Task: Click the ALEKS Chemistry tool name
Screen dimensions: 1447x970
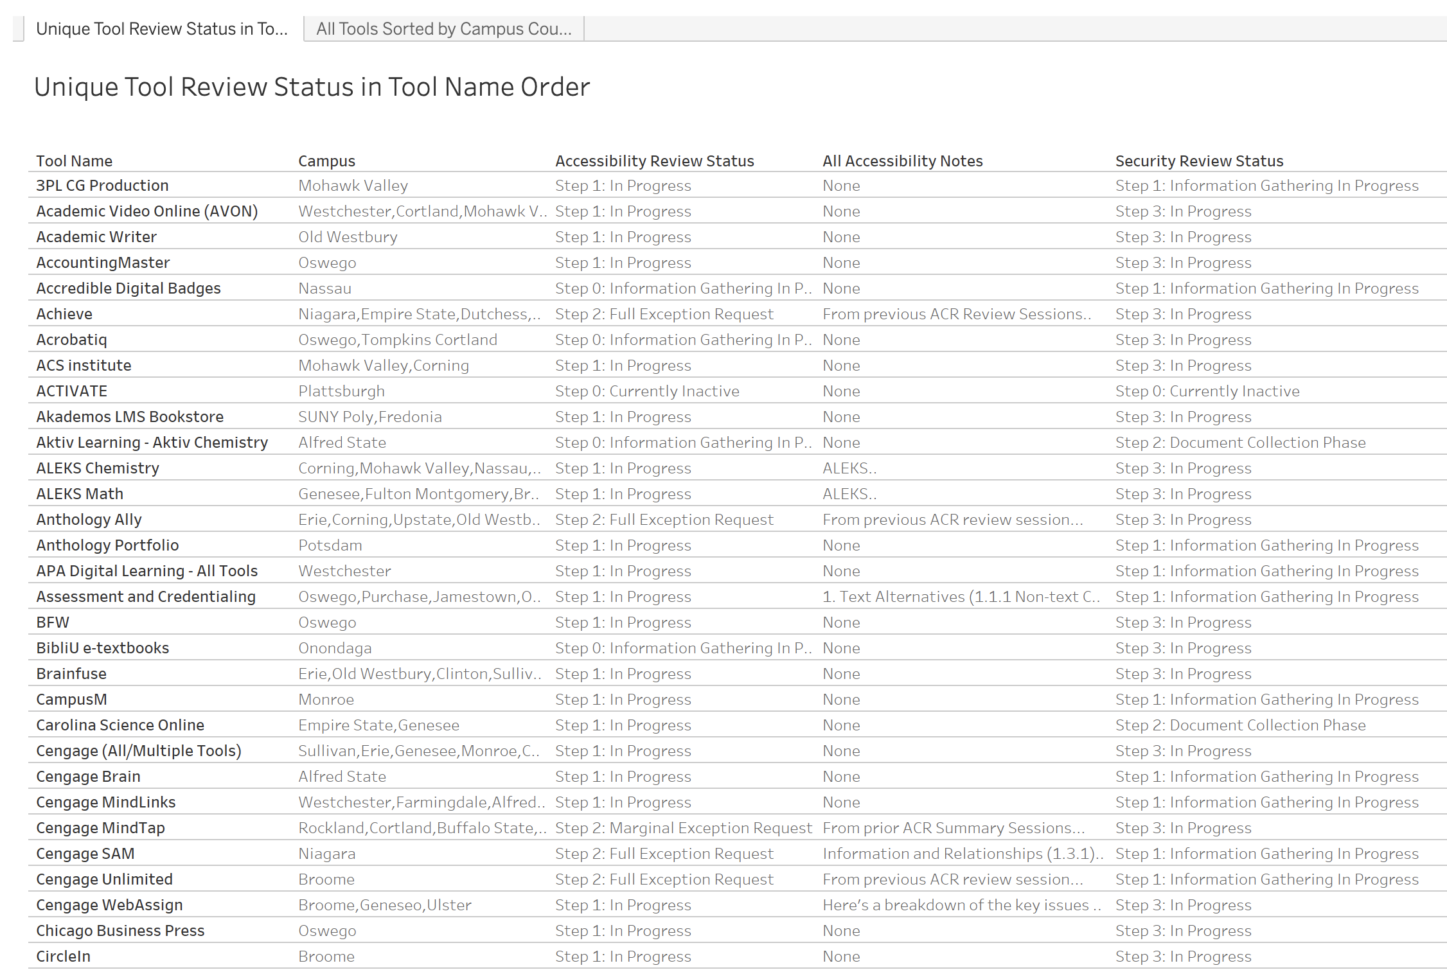Action: [98, 468]
